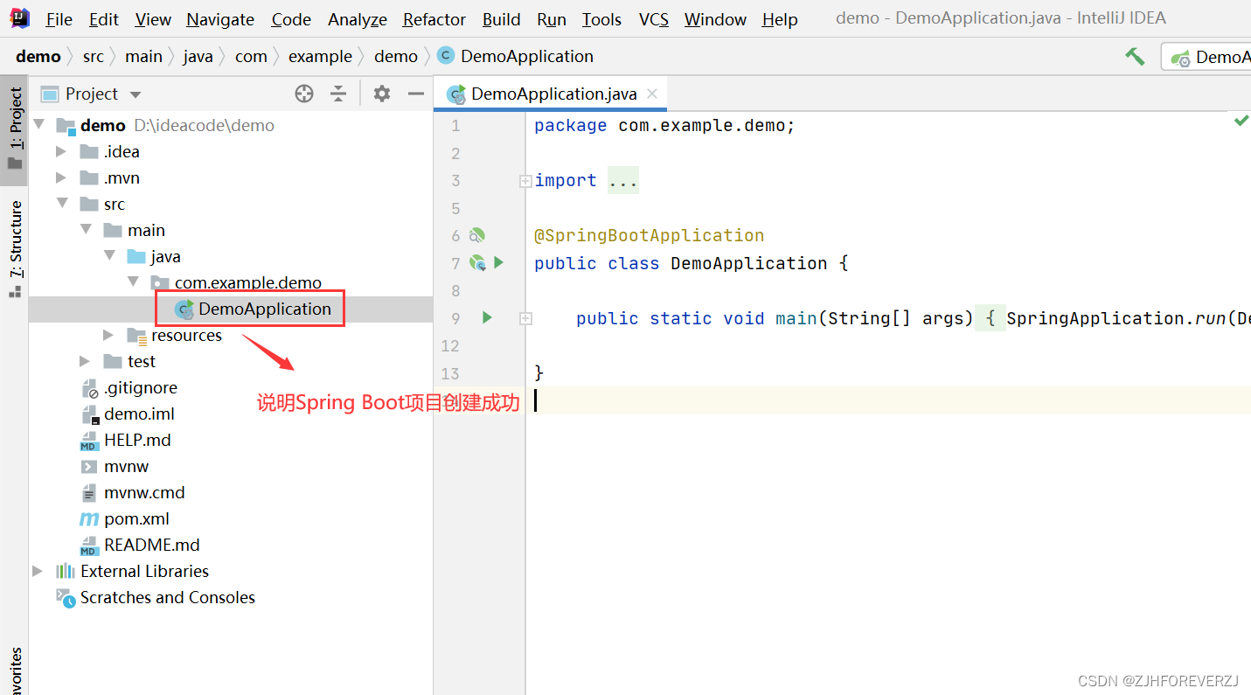The height and width of the screenshot is (695, 1251).
Task: Click the green inspection checkmark in editor
Action: pos(1241,121)
